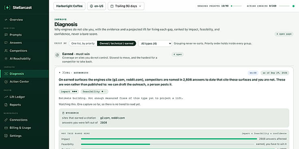Click the as of Sep 29, 2026 badge

click(275, 73)
